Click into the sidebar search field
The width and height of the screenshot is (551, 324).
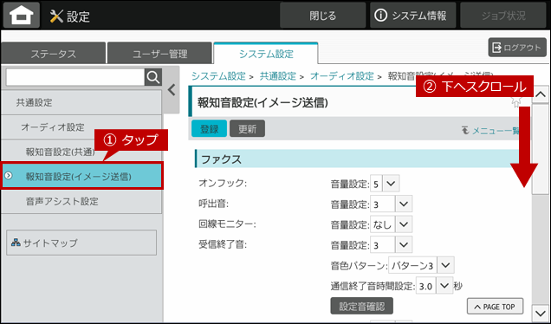pyautogui.click(x=75, y=77)
